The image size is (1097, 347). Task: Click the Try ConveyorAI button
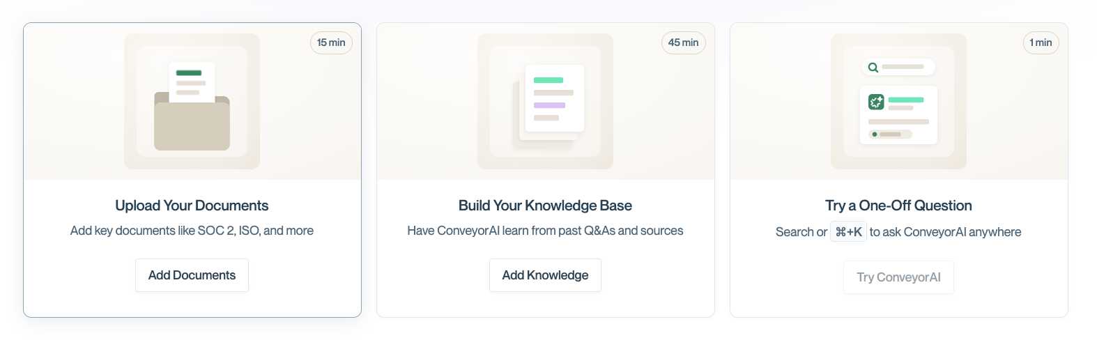click(x=898, y=277)
